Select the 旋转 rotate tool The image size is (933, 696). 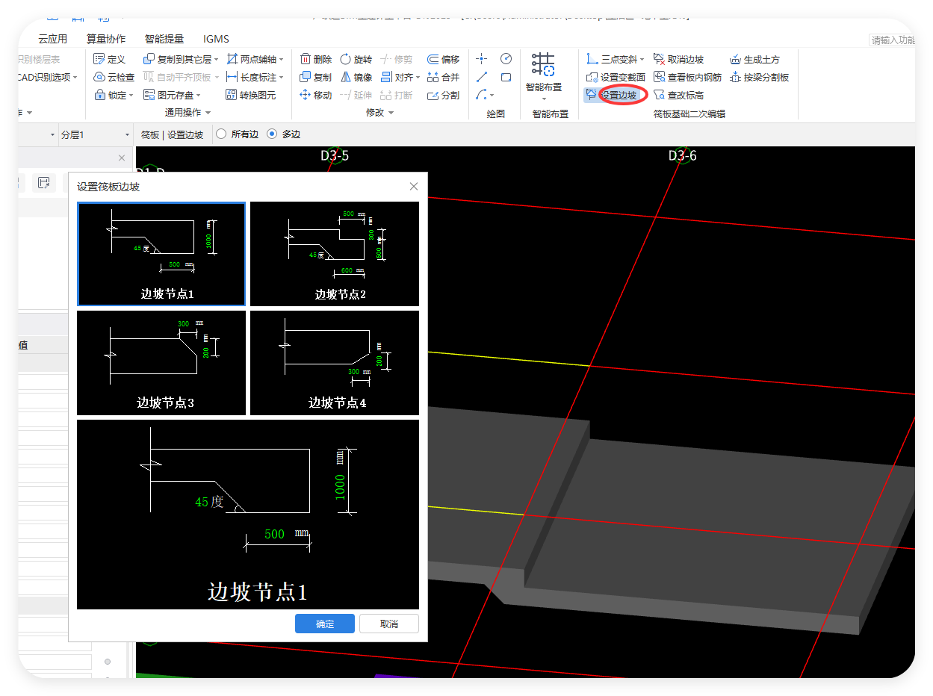tap(356, 59)
